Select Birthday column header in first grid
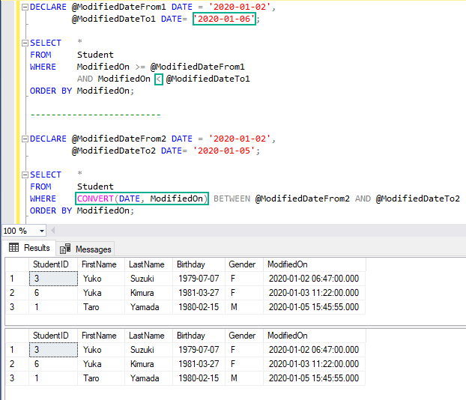This screenshot has height=400, width=466. (199, 264)
